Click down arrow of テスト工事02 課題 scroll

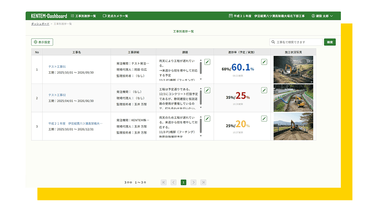tap(201, 108)
